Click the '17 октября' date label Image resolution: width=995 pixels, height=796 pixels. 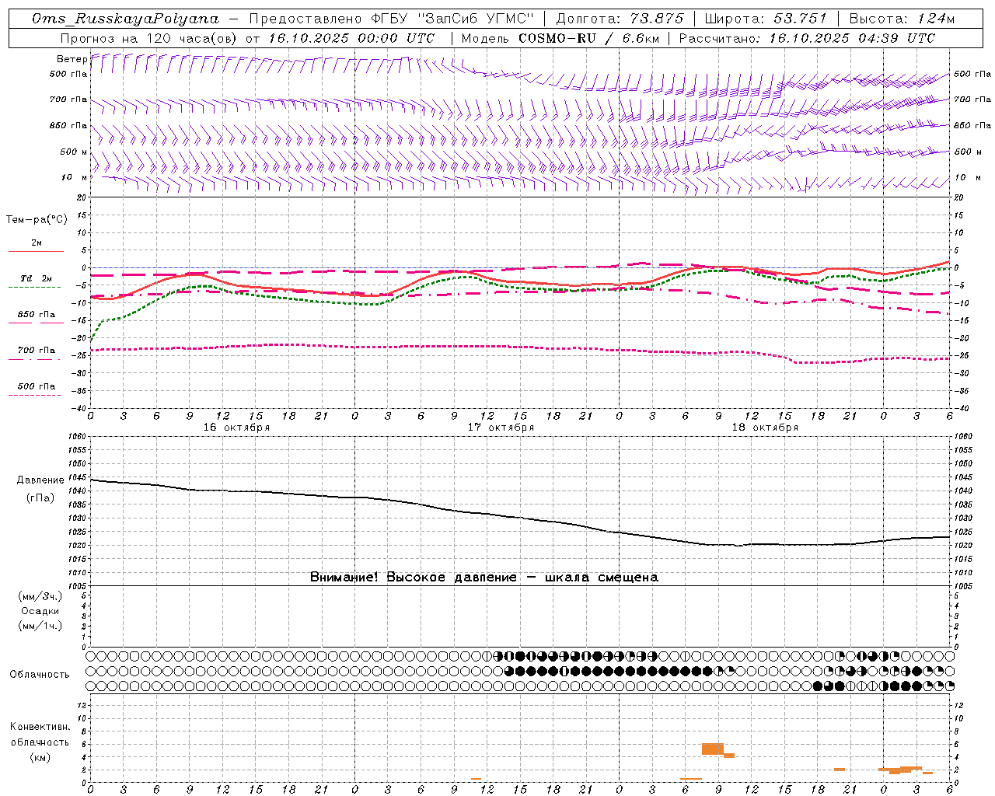(501, 428)
